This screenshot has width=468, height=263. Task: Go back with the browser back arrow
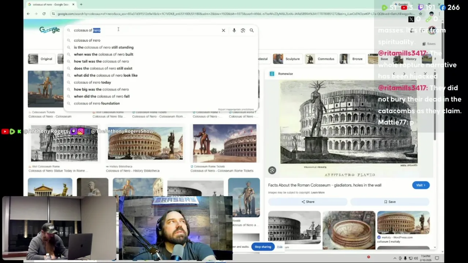pyautogui.click(x=28, y=14)
